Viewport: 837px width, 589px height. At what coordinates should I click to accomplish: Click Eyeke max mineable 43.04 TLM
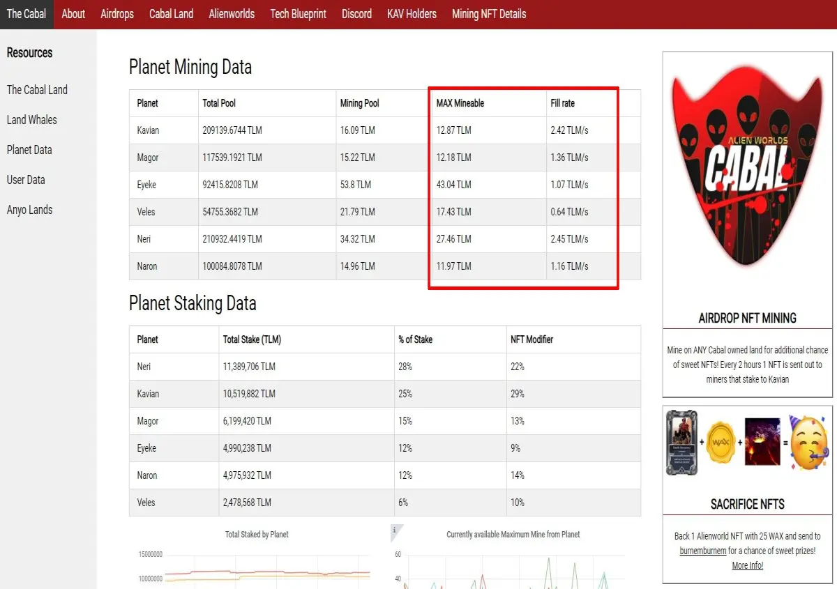tap(454, 185)
